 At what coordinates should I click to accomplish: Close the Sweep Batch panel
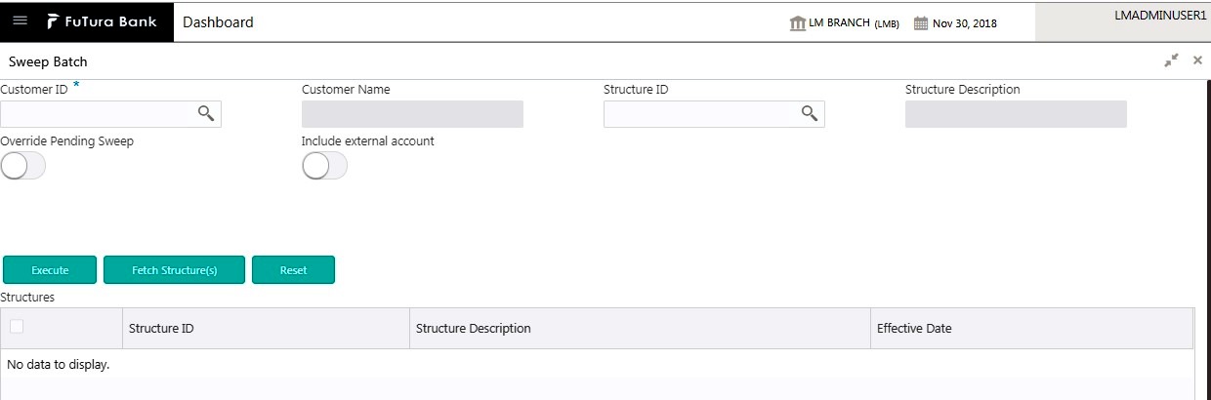1197,60
